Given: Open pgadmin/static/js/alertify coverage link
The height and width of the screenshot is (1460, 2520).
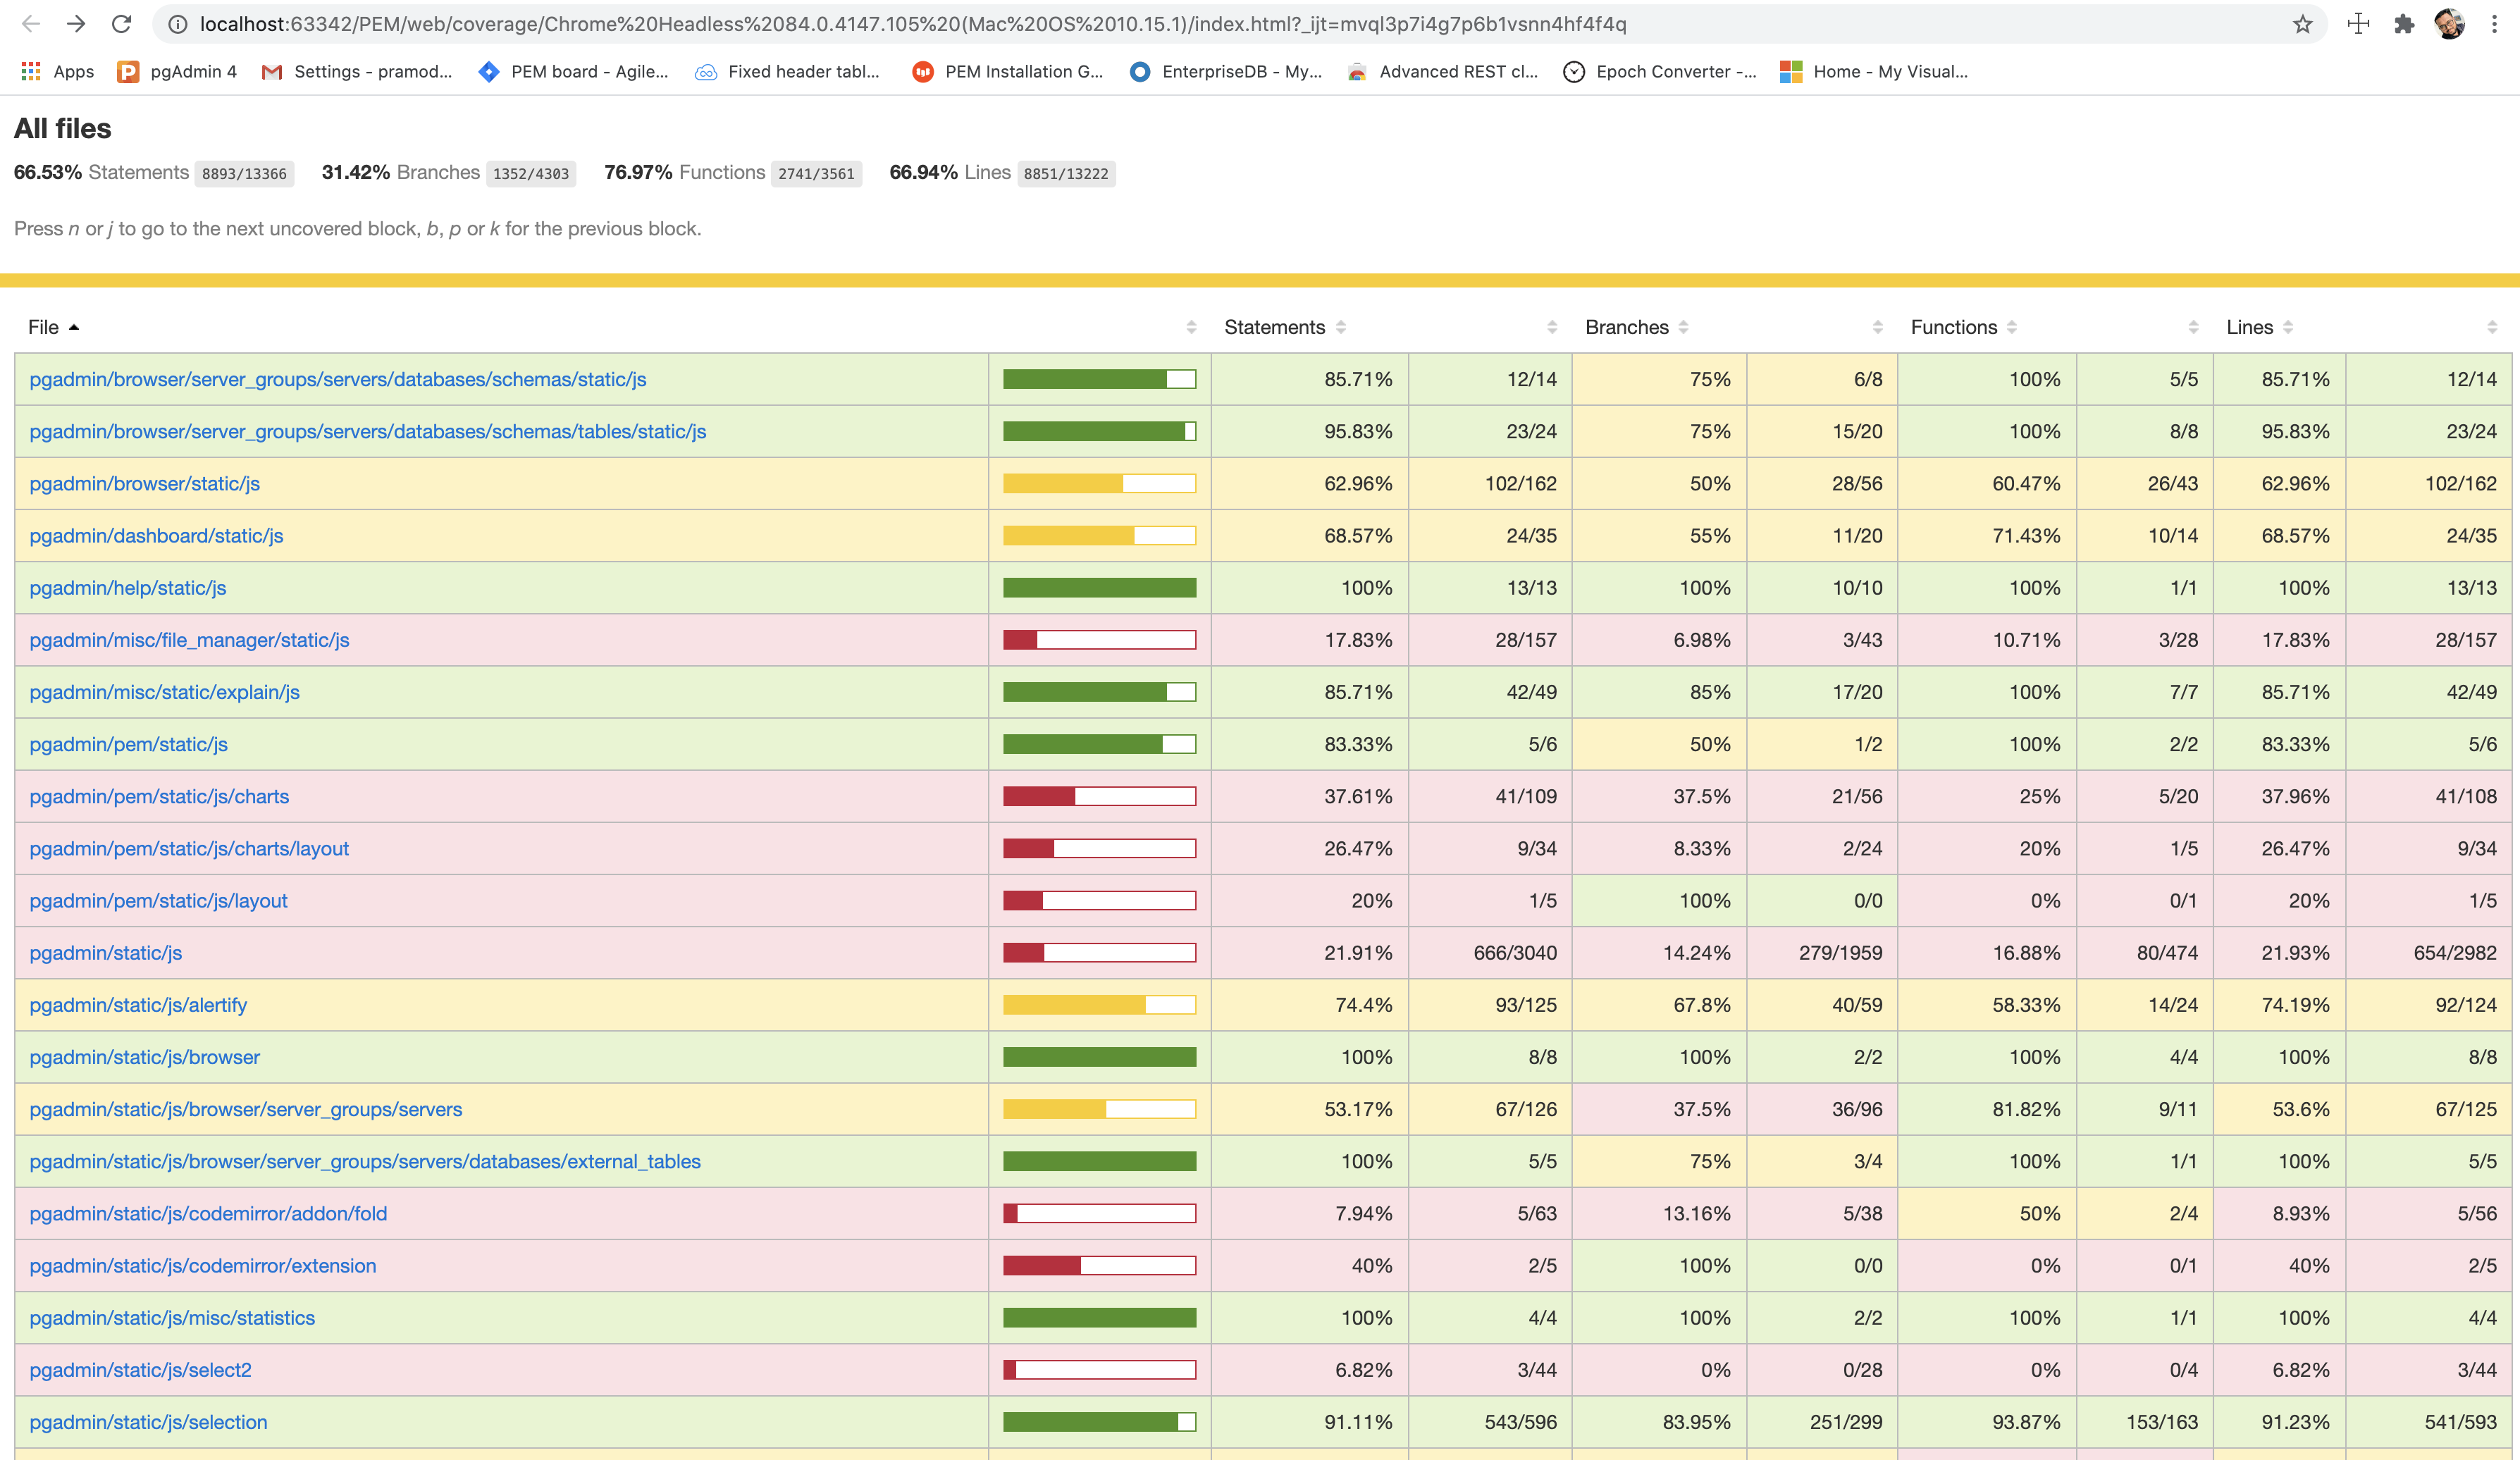Looking at the screenshot, I should (x=138, y=1005).
